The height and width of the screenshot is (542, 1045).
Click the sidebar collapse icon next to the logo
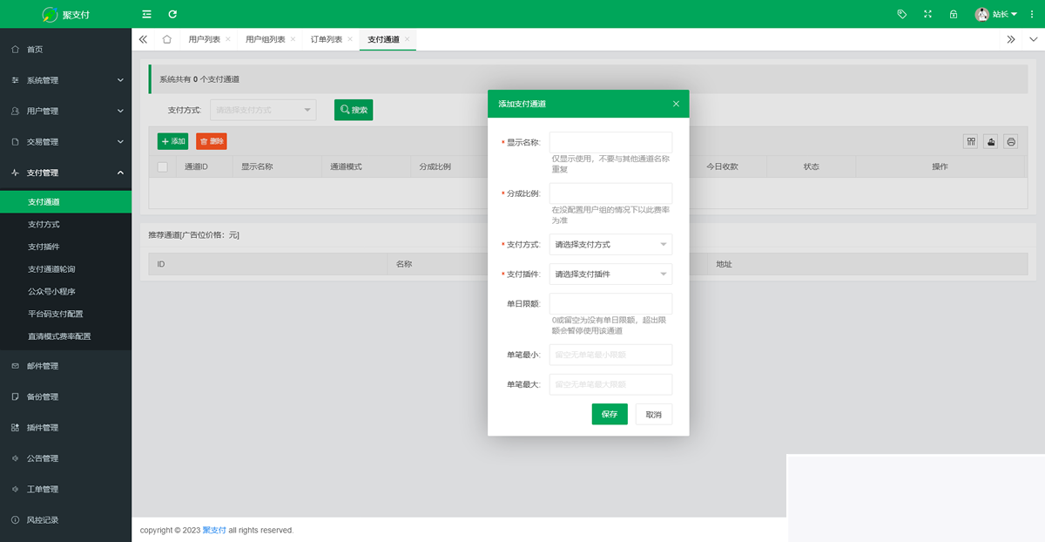146,14
